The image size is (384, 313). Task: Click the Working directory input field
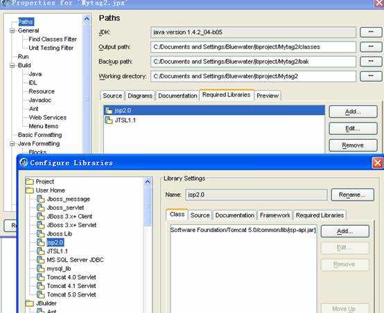tap(253, 76)
